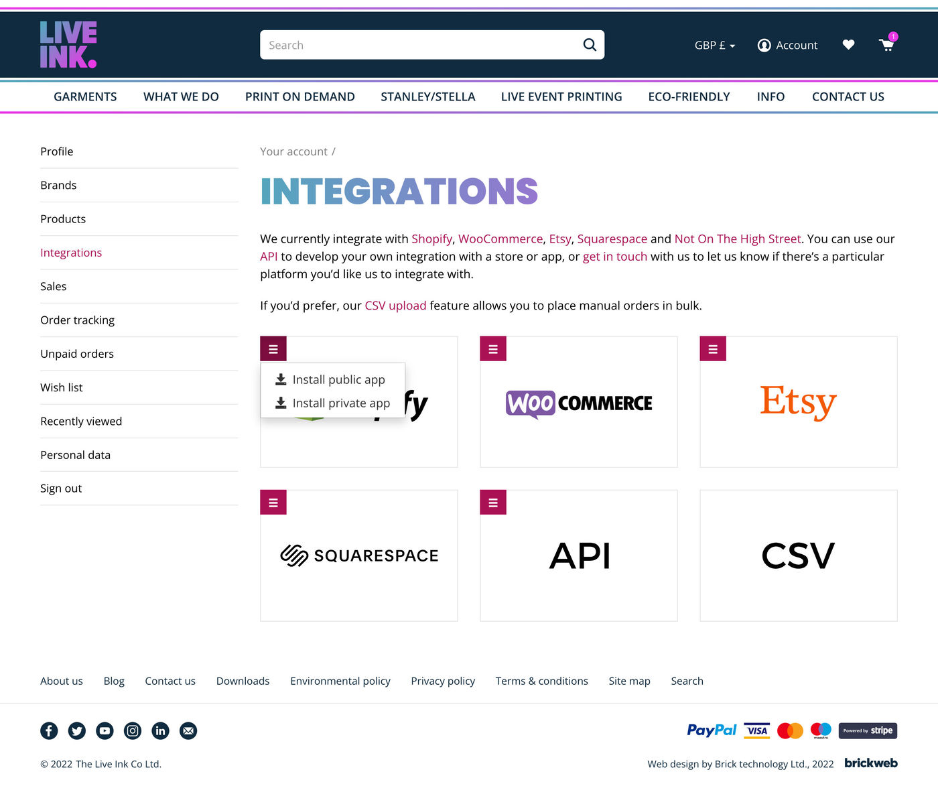This screenshot has height=788, width=938.
Task: Open the LinkedIn social icon
Action: 160,730
